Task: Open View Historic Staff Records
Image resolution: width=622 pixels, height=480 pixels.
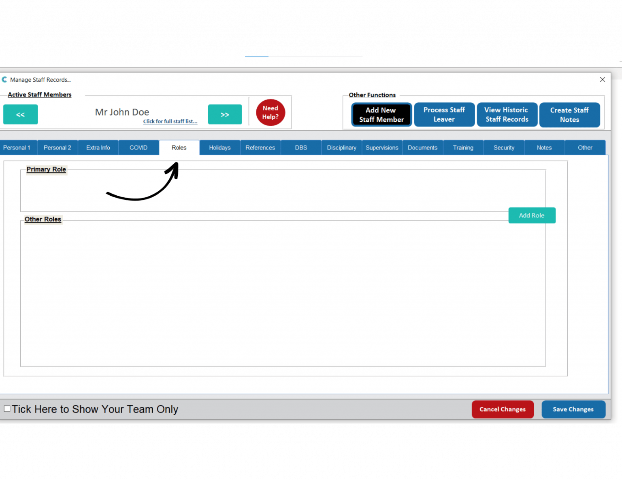Action: click(507, 114)
